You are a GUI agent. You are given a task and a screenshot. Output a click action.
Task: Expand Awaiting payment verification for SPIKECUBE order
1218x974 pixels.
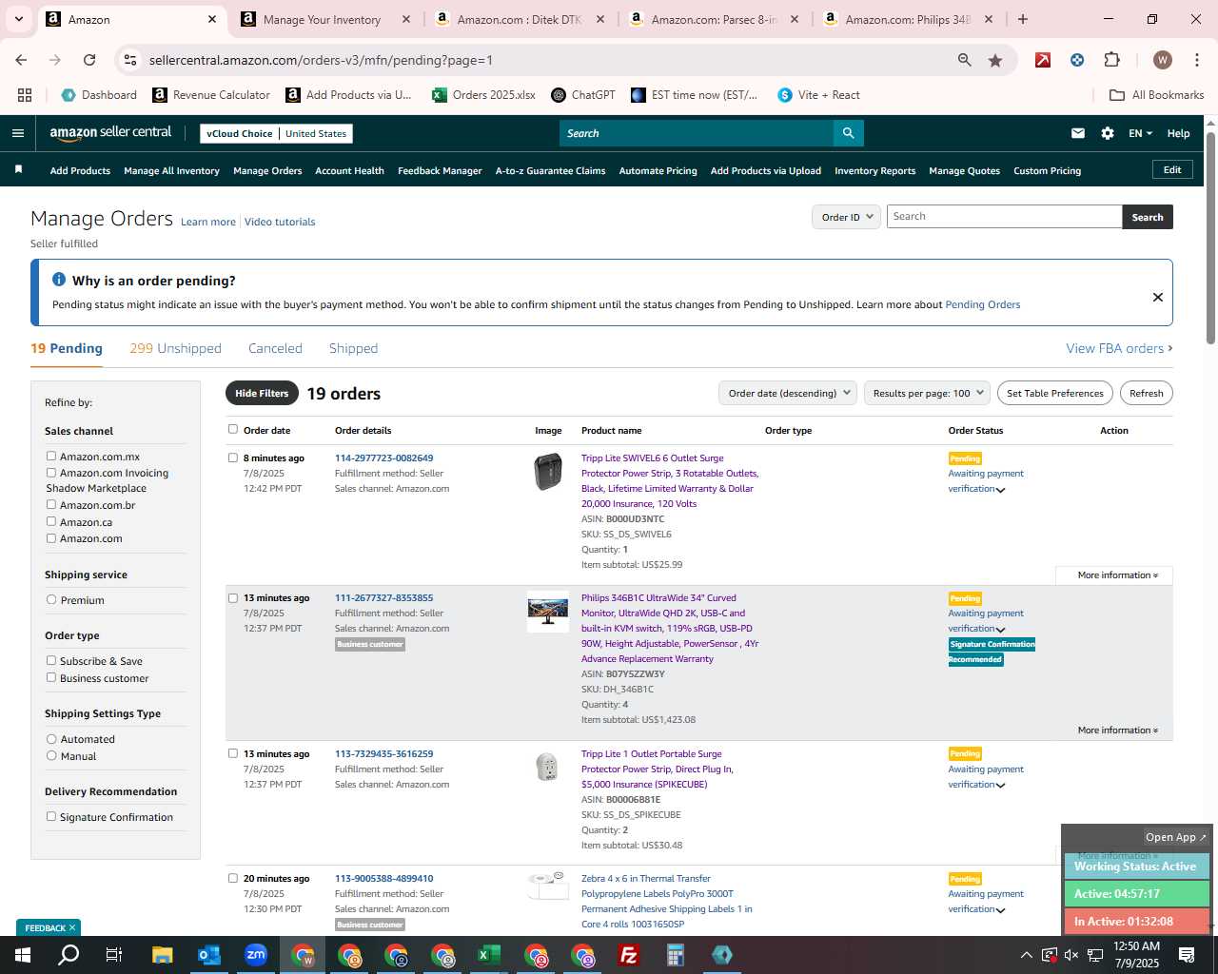[1000, 786]
